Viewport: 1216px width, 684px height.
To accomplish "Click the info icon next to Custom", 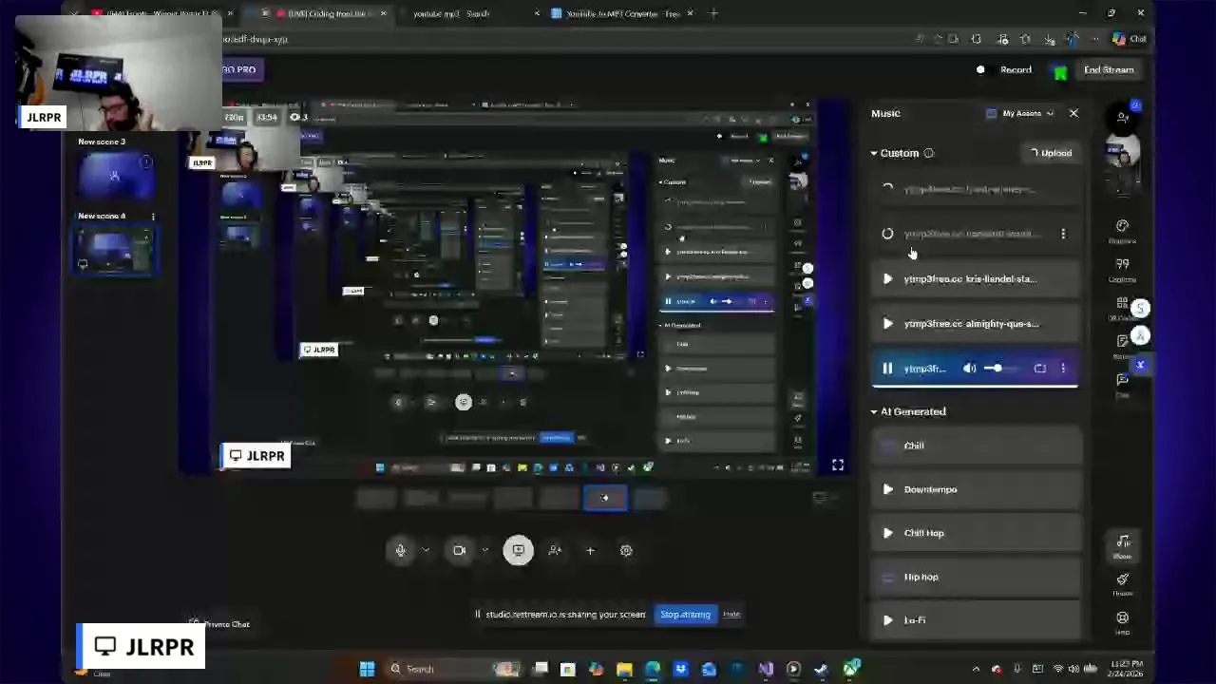I will coord(929,153).
